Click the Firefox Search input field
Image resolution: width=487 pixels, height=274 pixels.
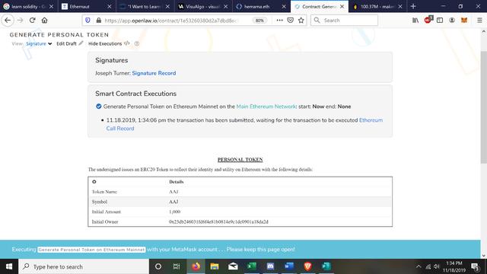pos(344,21)
